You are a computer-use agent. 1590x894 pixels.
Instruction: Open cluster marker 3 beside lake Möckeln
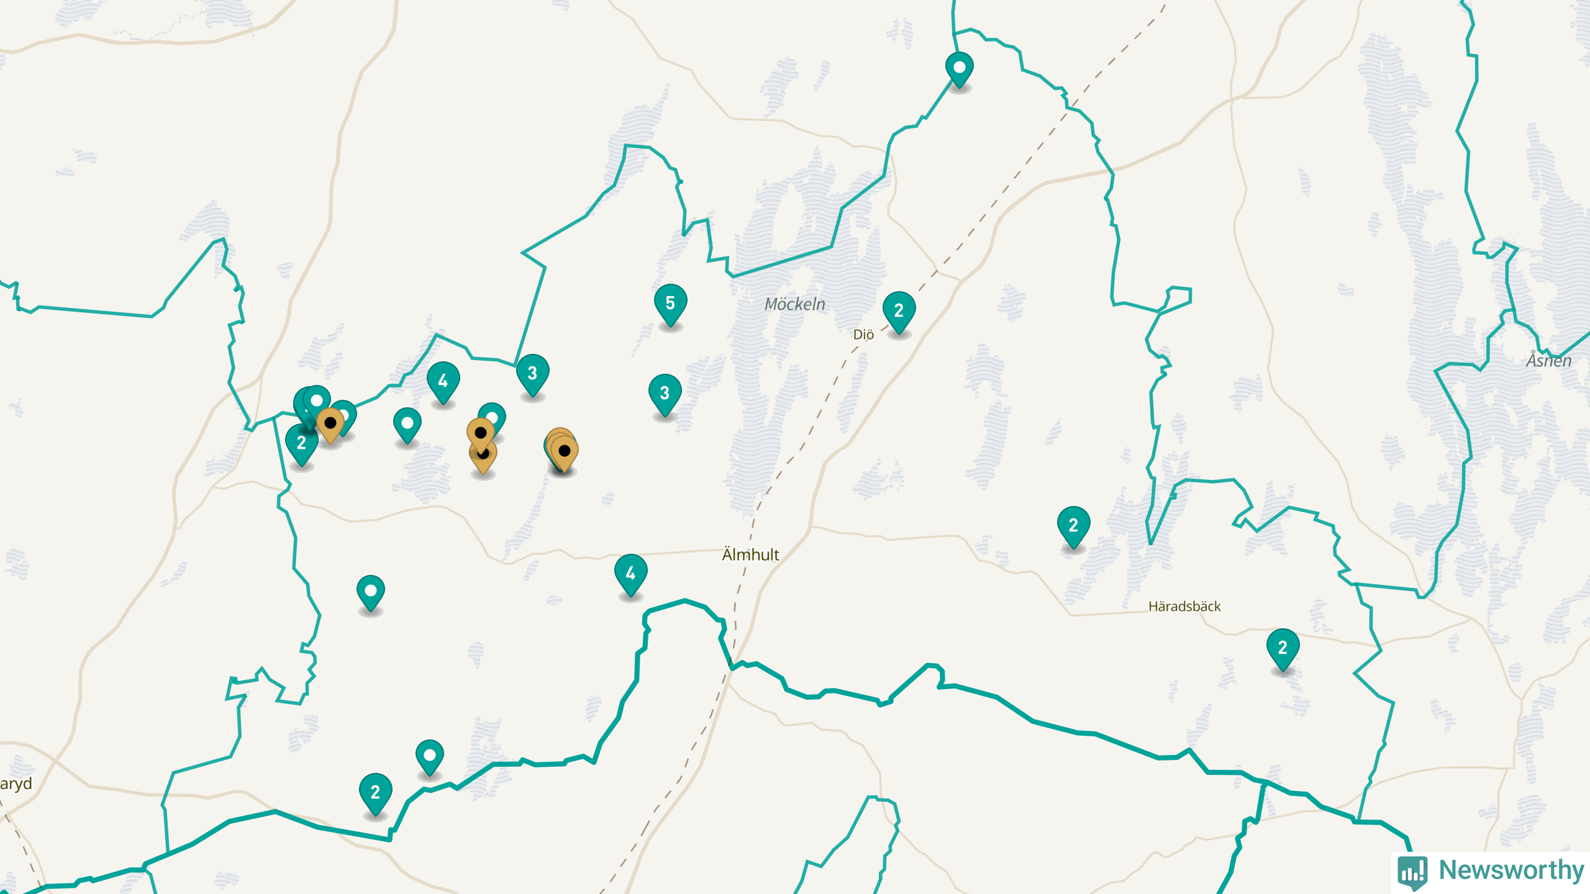[665, 394]
